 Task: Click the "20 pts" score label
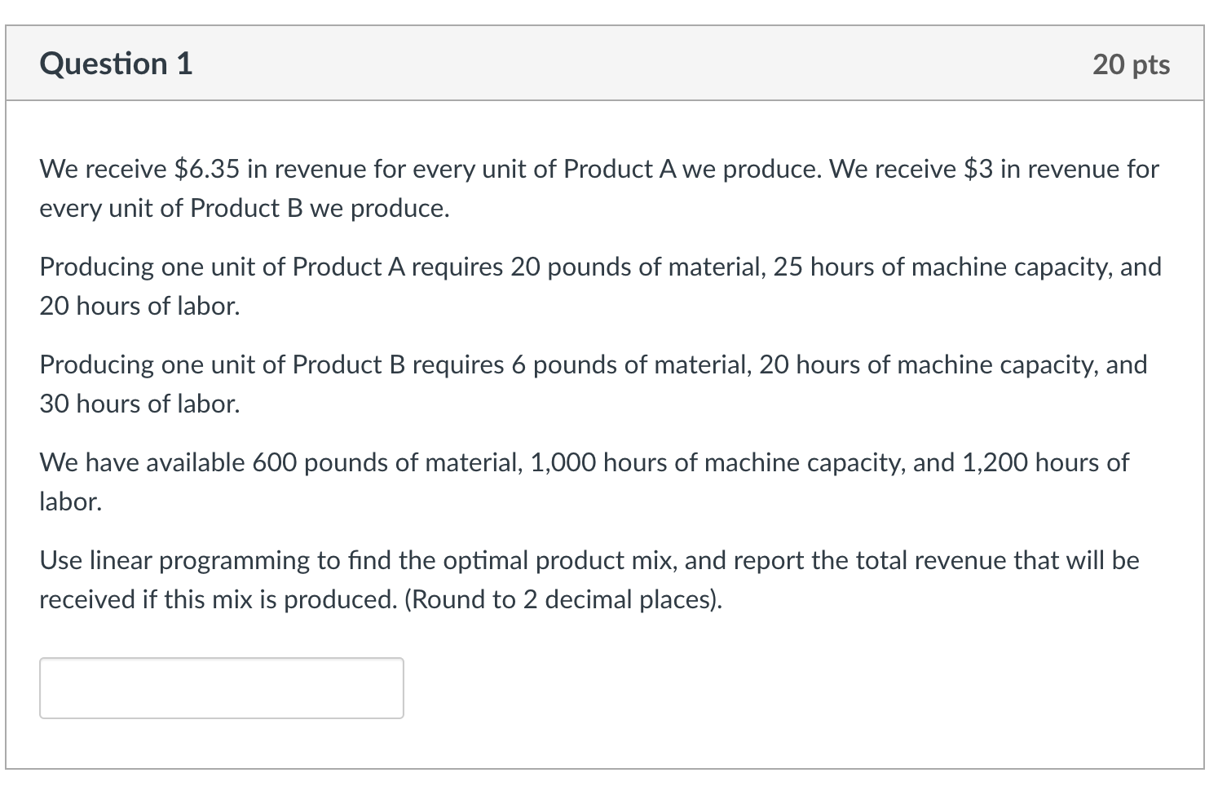(x=1131, y=64)
